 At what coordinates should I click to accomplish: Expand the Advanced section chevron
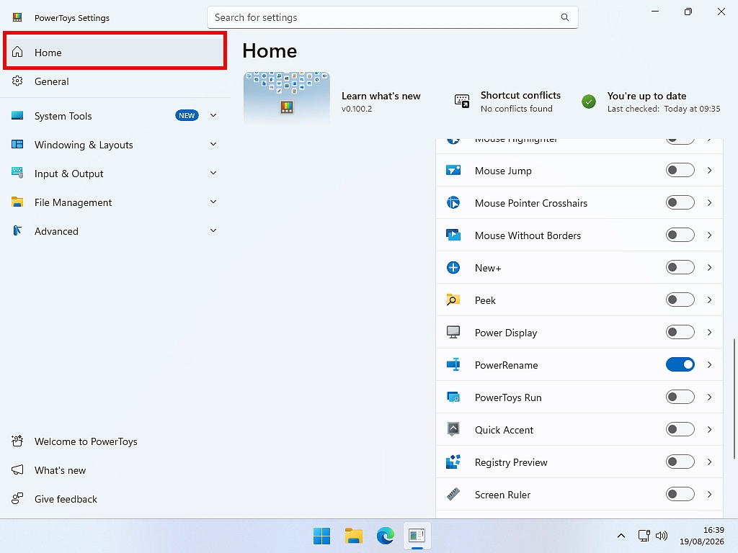click(x=213, y=230)
